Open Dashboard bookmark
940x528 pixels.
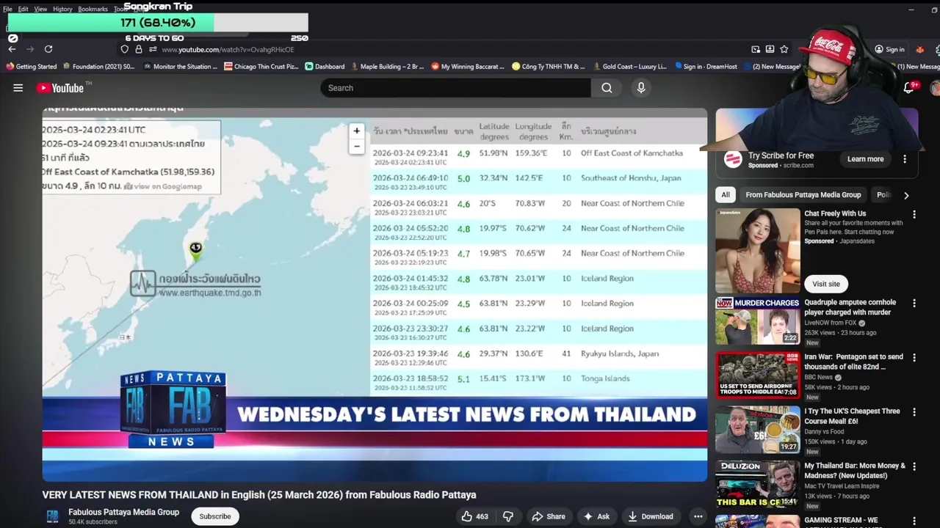tap(325, 67)
